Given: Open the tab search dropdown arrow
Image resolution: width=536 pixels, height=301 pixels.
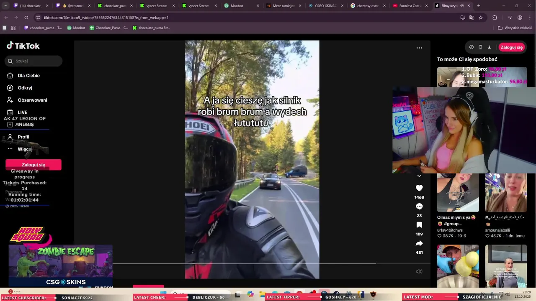Looking at the screenshot, I should [5, 6].
